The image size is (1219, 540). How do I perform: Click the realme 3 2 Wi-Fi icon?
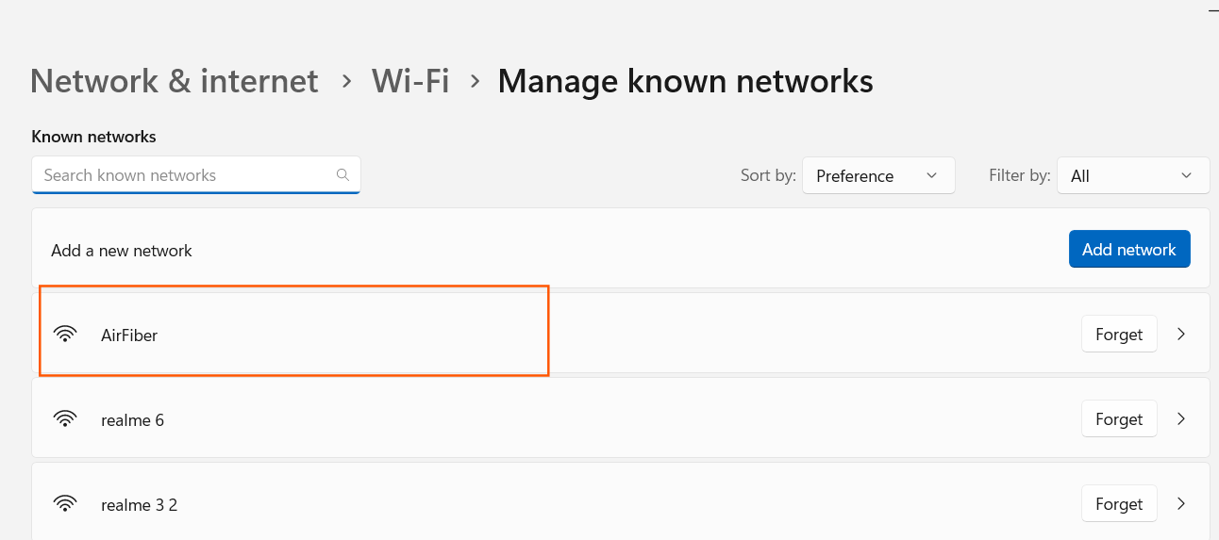click(x=65, y=503)
